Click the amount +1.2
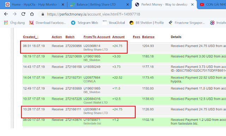The image size is (226, 136). pos(115,120)
